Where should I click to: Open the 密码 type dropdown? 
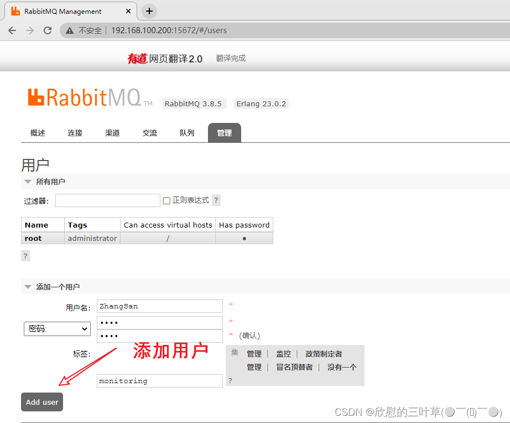coord(57,328)
